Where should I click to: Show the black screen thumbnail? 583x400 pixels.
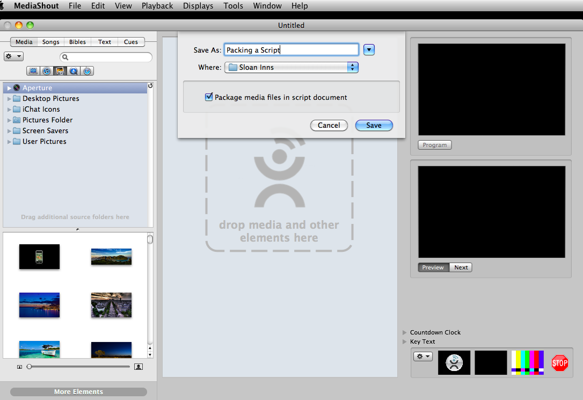[491, 362]
